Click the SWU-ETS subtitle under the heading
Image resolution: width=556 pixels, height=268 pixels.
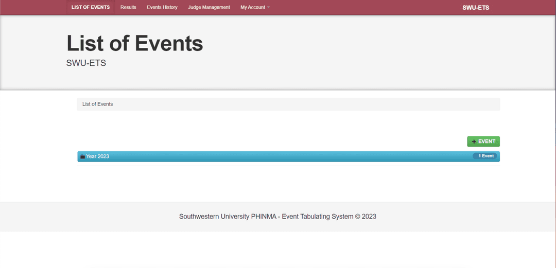point(86,63)
